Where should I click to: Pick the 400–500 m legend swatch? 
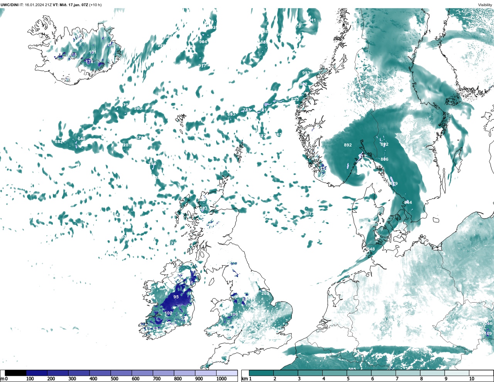pyautogui.click(x=100, y=373)
